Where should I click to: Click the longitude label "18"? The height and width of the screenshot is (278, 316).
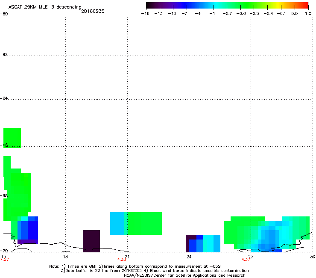click(65, 257)
